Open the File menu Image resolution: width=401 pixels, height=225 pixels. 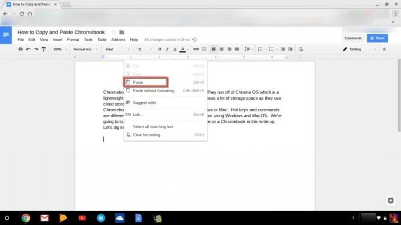point(21,39)
